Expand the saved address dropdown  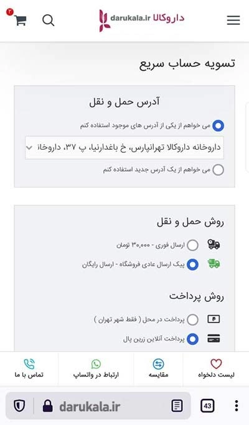point(125,148)
